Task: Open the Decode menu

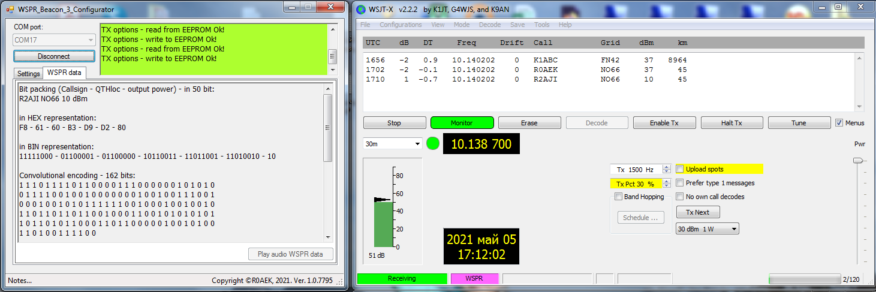Action: pyautogui.click(x=490, y=25)
